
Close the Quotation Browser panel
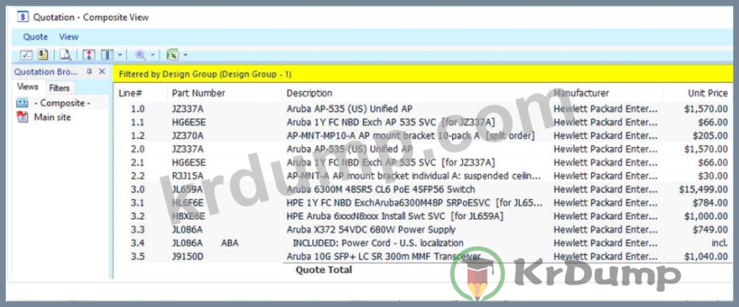pos(102,72)
